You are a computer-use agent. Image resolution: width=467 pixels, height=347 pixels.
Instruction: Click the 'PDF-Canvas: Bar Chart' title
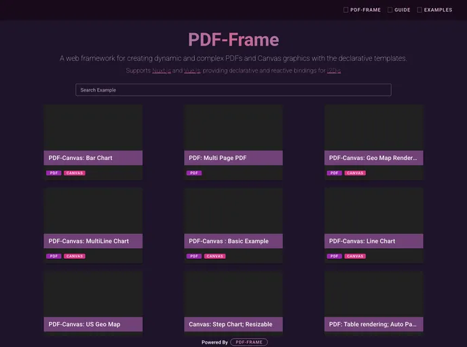tap(80, 158)
